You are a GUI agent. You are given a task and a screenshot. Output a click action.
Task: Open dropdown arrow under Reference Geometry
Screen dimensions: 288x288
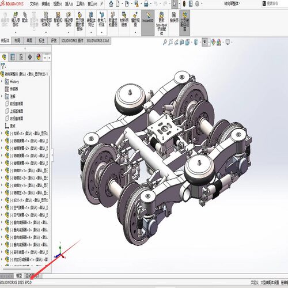coord(101,32)
